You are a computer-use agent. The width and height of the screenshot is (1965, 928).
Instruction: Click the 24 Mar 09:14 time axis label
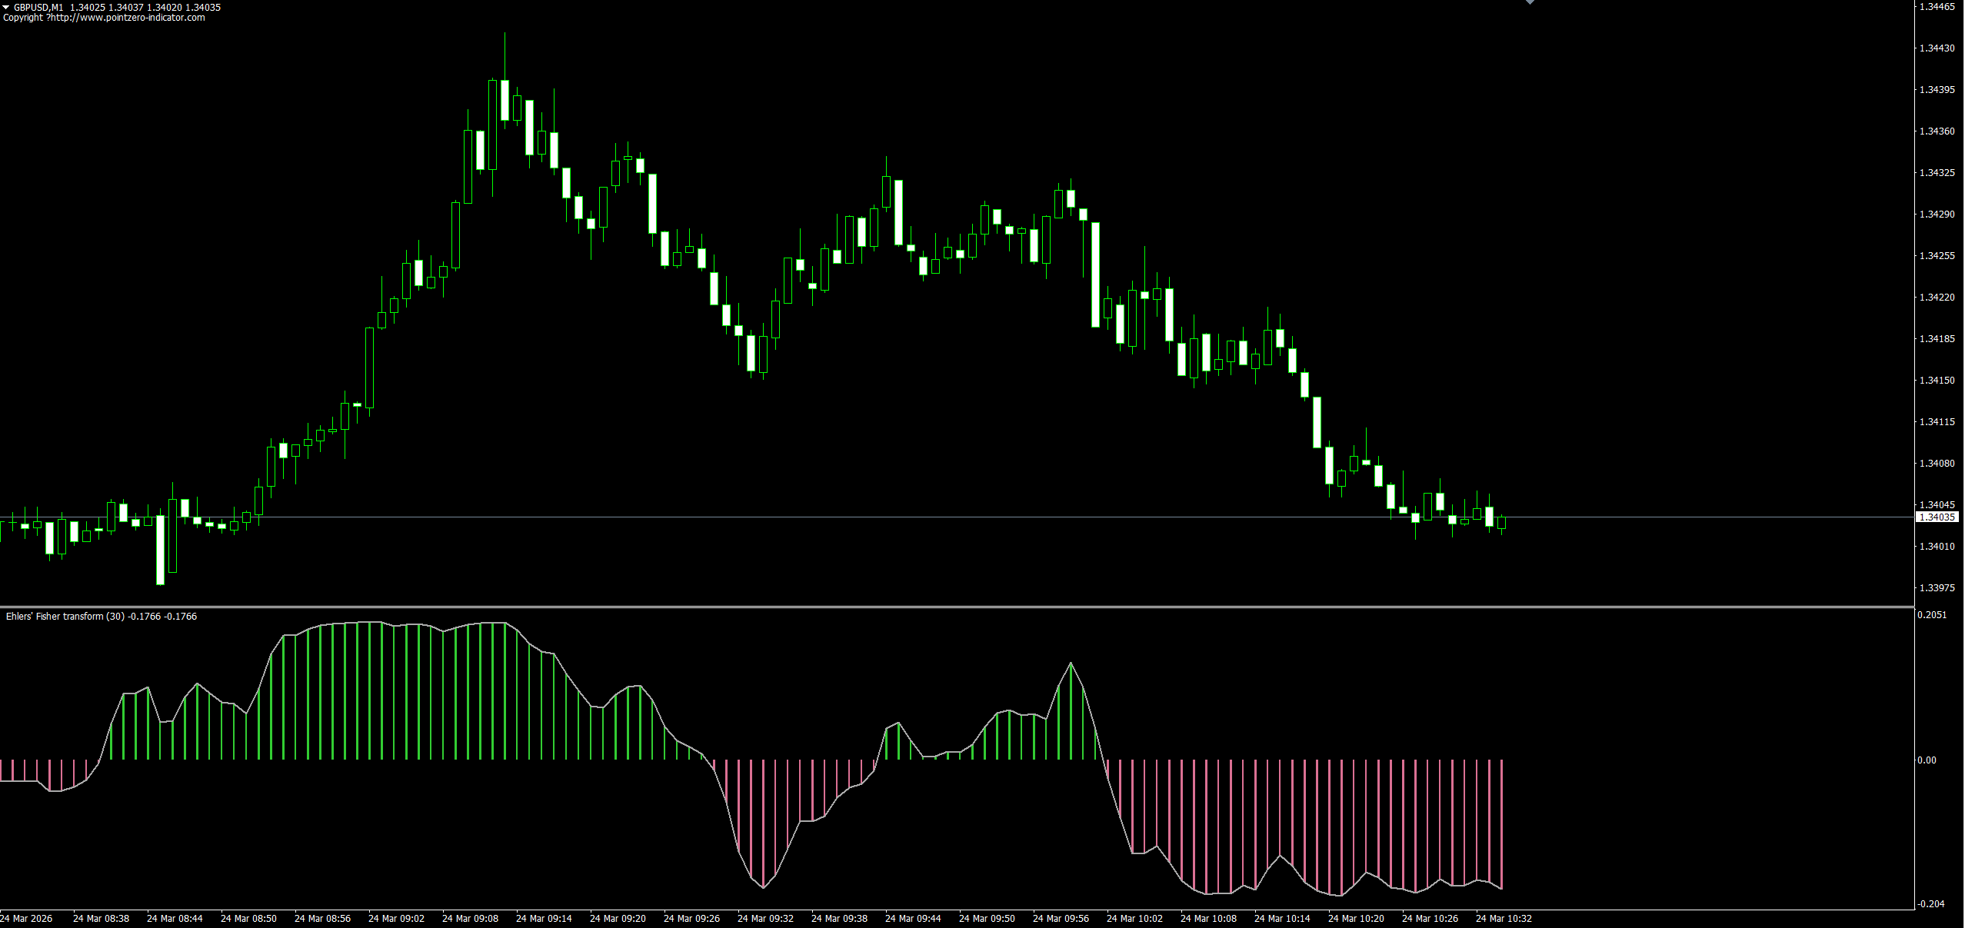click(x=544, y=918)
